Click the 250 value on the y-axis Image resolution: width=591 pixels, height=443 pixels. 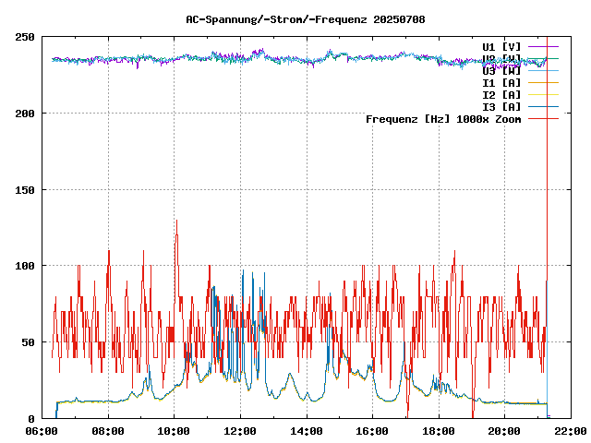pyautogui.click(x=25, y=37)
